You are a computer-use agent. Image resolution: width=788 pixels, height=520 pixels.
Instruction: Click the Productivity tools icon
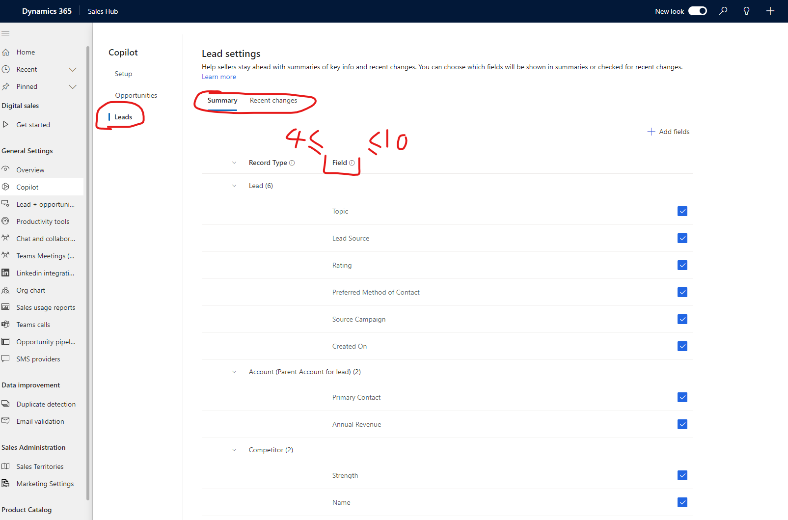click(6, 221)
